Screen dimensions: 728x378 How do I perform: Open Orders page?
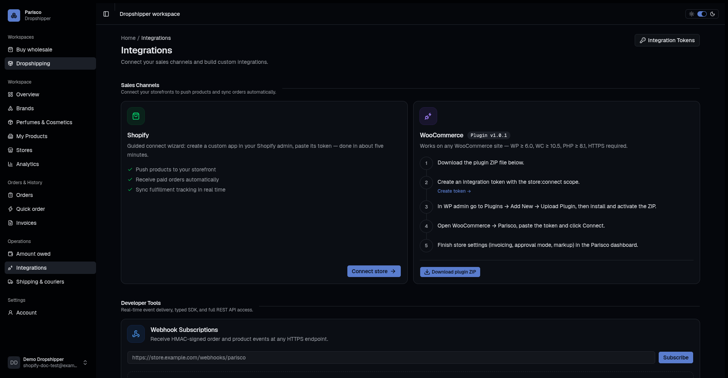point(50,195)
